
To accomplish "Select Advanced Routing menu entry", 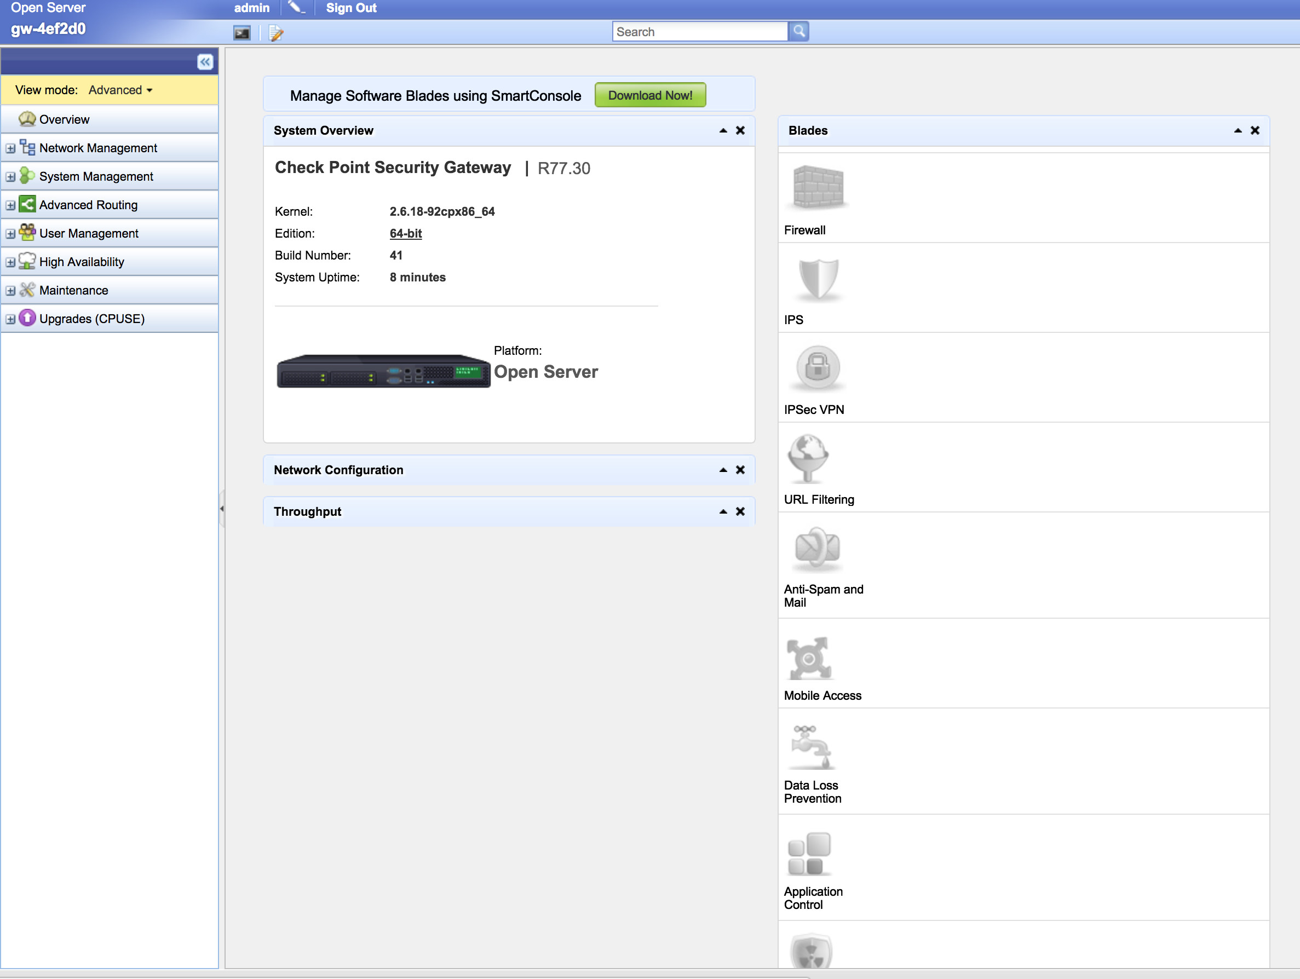I will [x=110, y=204].
